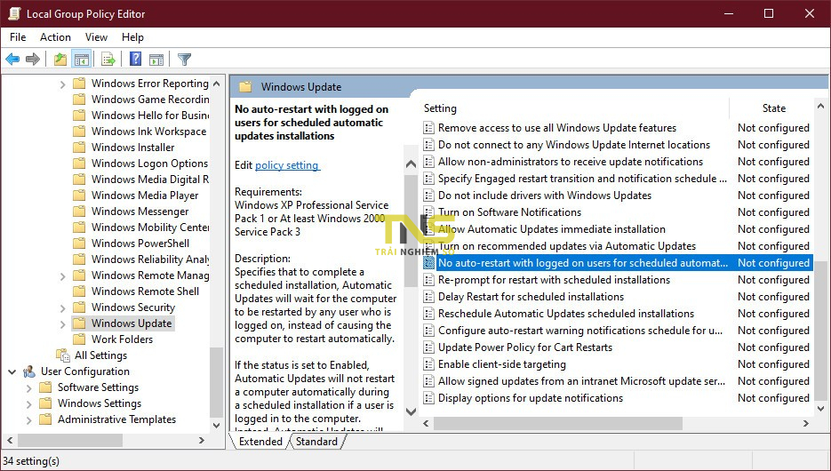Viewport: 831px width, 471px height.
Task: Click the Export List toolbar icon
Action: tap(108, 60)
